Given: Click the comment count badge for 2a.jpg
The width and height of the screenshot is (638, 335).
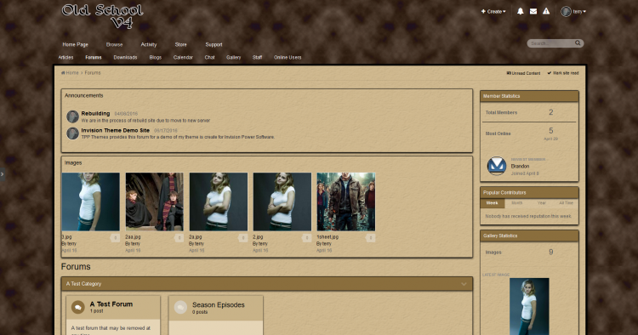Looking at the screenshot, I should [x=243, y=238].
